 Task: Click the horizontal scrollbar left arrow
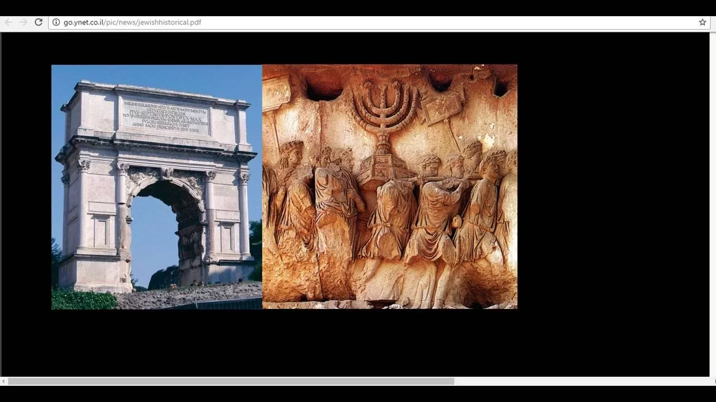tap(3, 381)
